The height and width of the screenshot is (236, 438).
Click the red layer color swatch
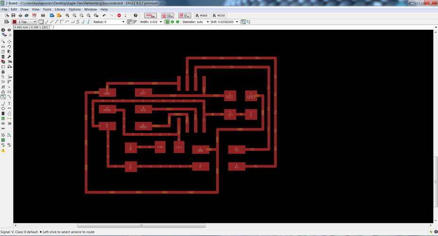pos(14,22)
